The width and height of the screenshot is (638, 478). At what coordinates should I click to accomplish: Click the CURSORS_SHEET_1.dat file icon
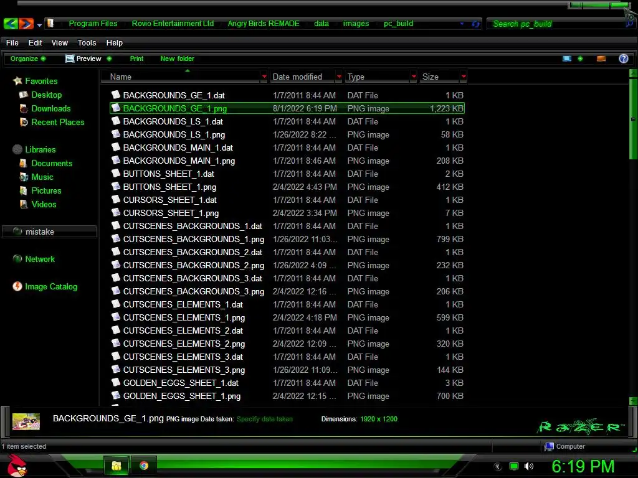click(x=116, y=200)
